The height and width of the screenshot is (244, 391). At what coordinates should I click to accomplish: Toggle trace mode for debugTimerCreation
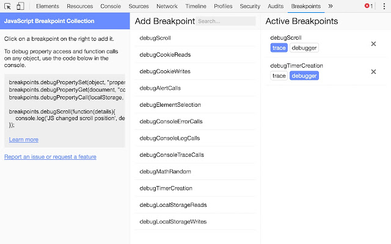click(x=279, y=76)
